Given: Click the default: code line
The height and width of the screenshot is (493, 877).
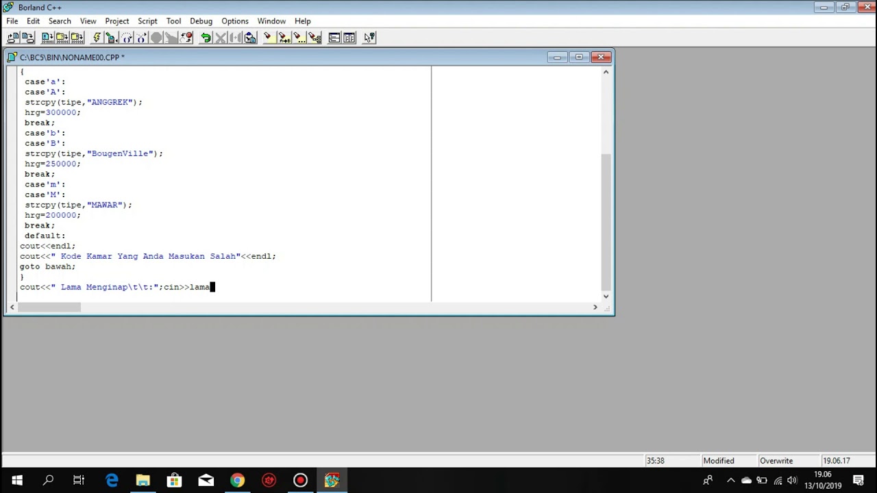Looking at the screenshot, I should pos(45,236).
